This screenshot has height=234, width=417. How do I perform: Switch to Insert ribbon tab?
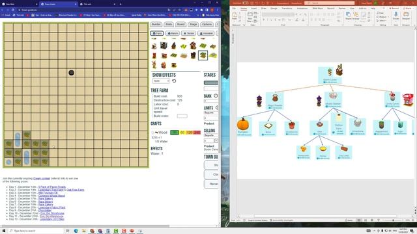[x=253, y=8]
